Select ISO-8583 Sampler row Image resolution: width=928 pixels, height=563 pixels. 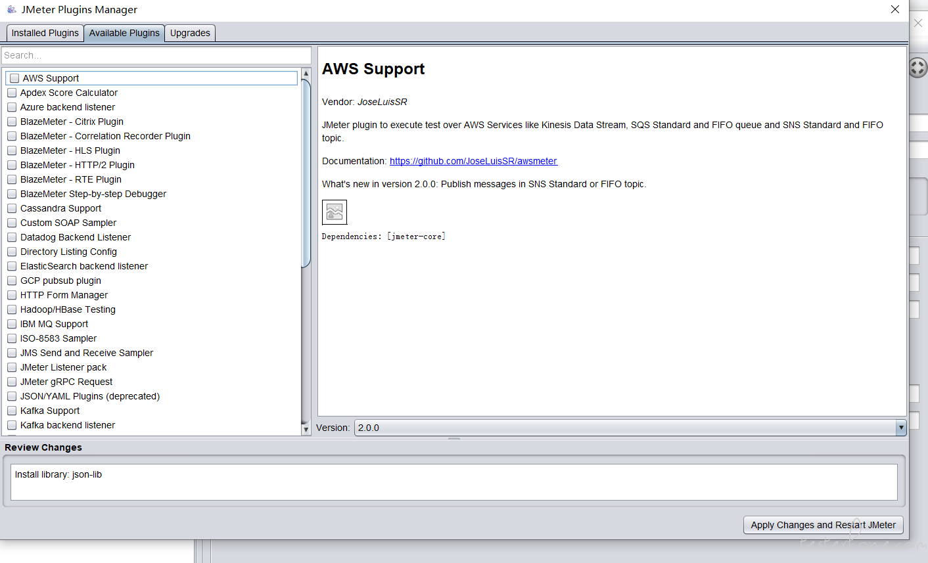[x=152, y=338]
